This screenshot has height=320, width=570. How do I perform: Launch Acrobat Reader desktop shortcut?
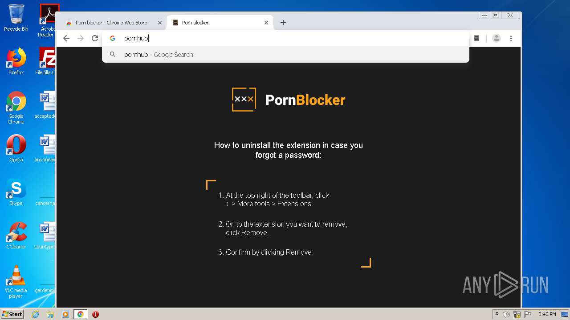coord(47,20)
